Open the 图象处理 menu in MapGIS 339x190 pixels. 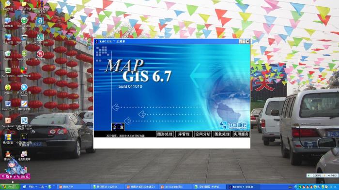click(x=222, y=134)
